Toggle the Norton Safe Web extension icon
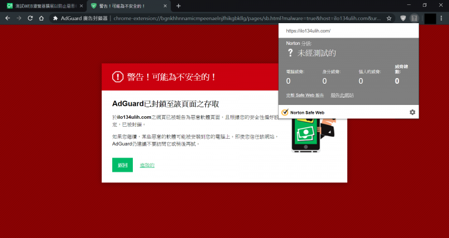Viewport: 449px width, 238px height. pos(414,18)
